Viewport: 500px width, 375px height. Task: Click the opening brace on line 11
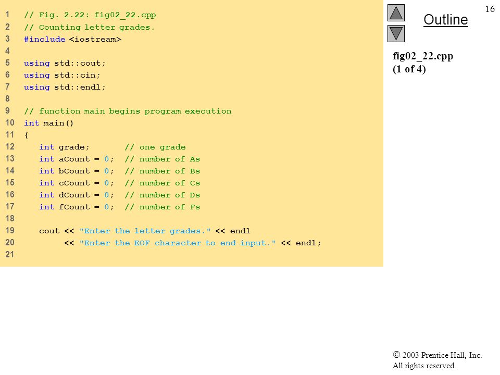(x=26, y=135)
